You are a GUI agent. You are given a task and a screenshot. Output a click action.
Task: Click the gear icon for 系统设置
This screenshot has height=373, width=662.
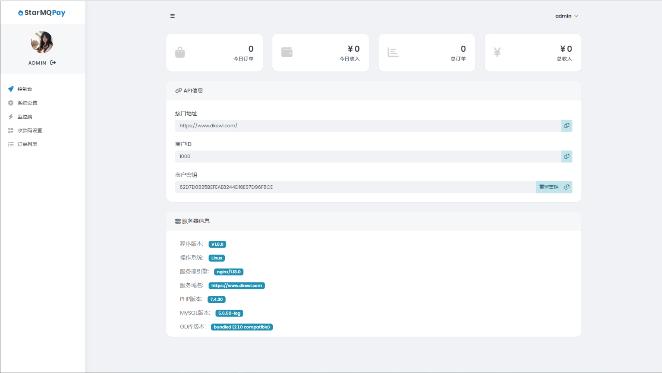click(11, 103)
